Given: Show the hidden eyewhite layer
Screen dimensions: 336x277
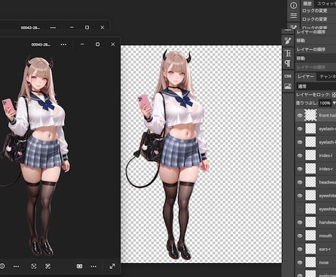Looking at the screenshot, I should 300,209.
